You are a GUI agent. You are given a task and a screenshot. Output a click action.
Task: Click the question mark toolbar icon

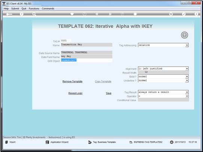pos(22,14)
